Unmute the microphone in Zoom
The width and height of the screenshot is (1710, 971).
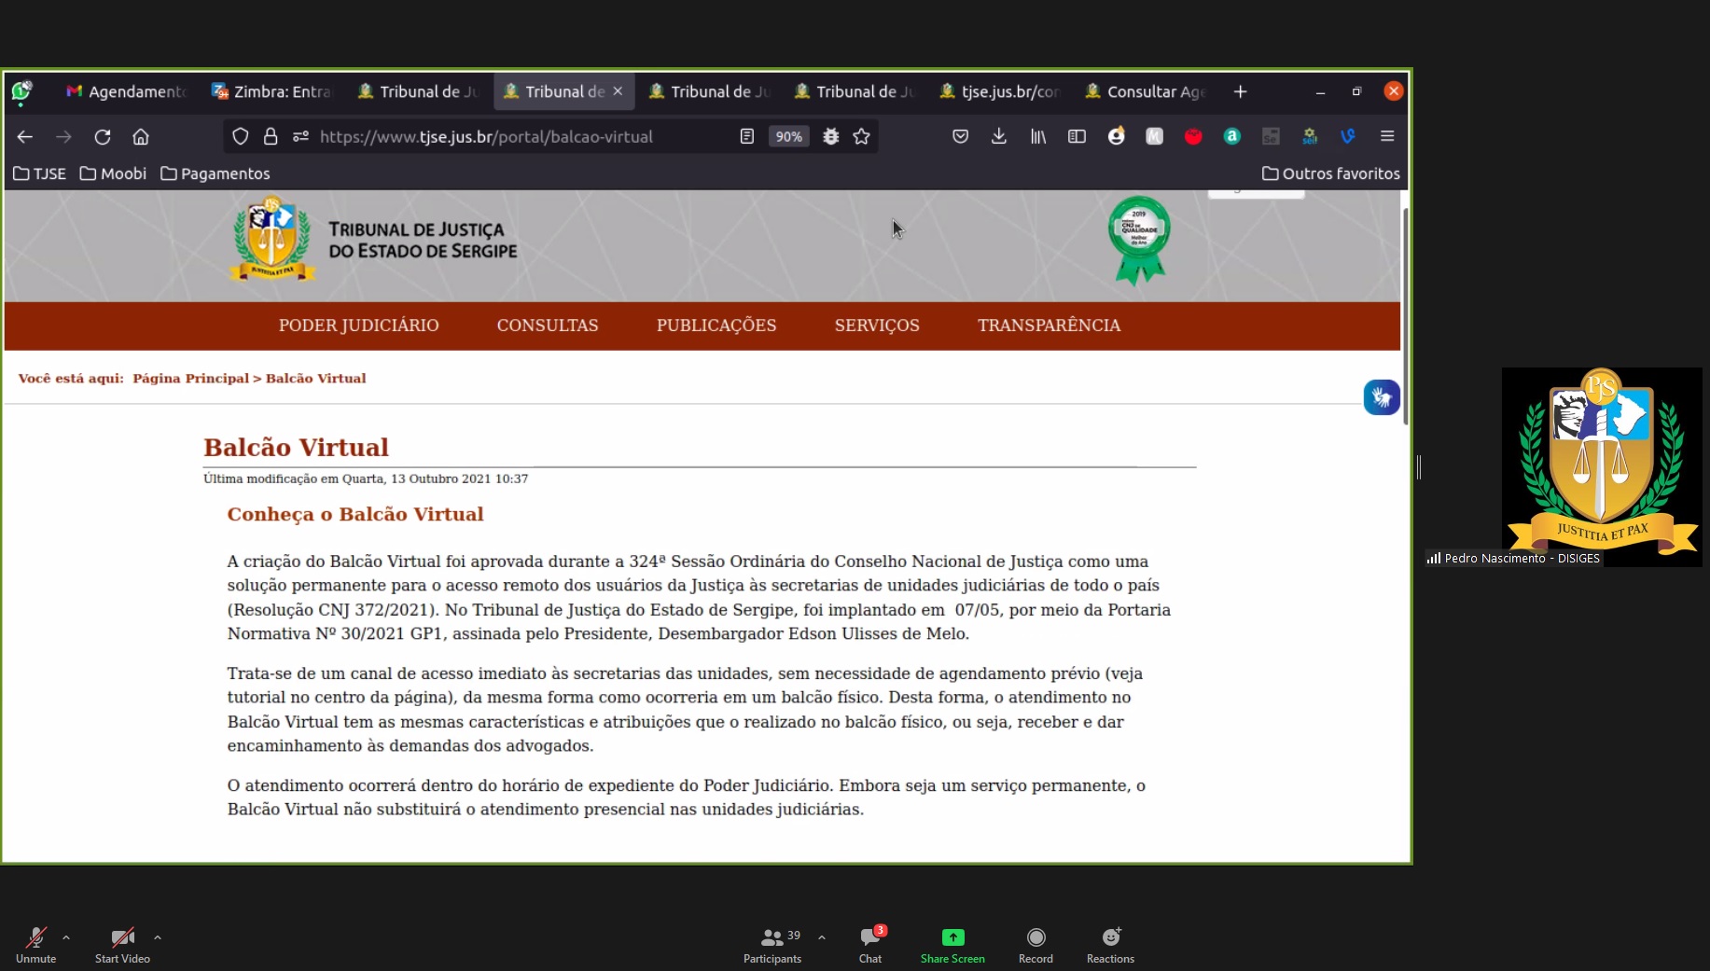point(35,944)
